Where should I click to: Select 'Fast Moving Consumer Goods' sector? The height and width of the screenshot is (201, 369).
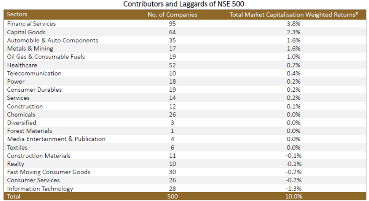point(49,172)
